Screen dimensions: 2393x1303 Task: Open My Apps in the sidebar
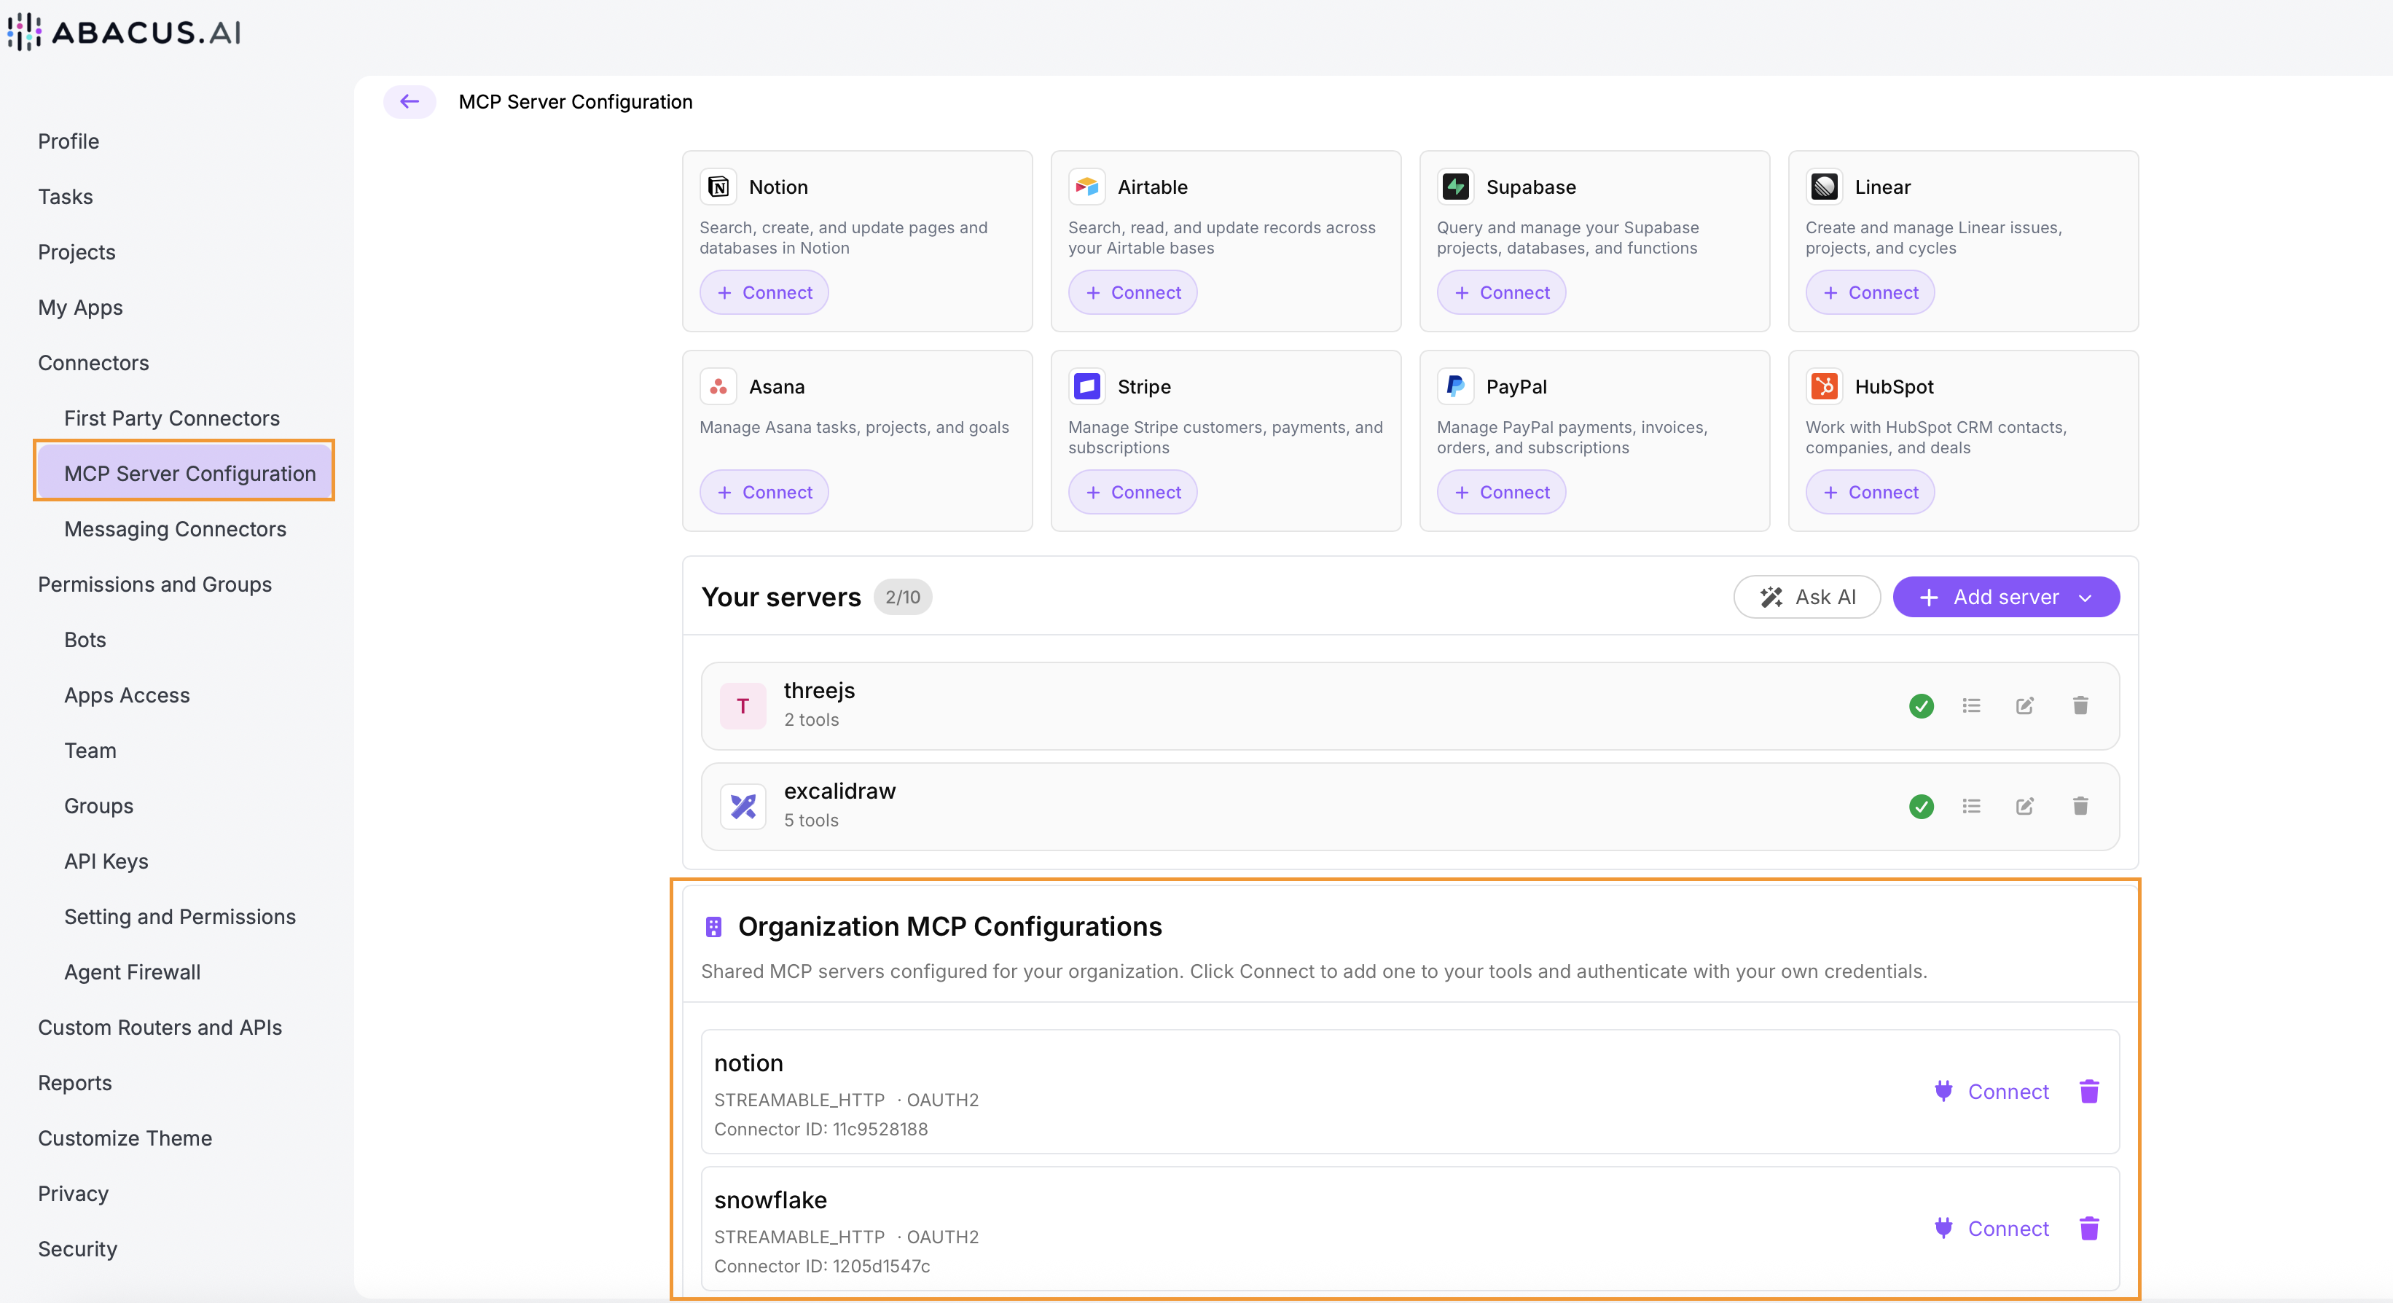pos(81,308)
